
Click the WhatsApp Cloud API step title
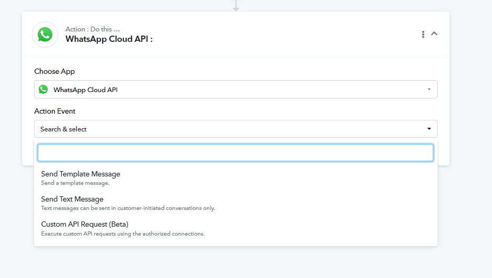click(109, 39)
